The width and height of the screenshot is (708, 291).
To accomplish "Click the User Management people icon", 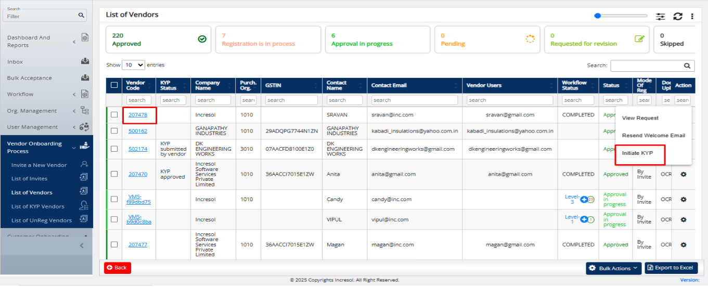I will pyautogui.click(x=85, y=127).
